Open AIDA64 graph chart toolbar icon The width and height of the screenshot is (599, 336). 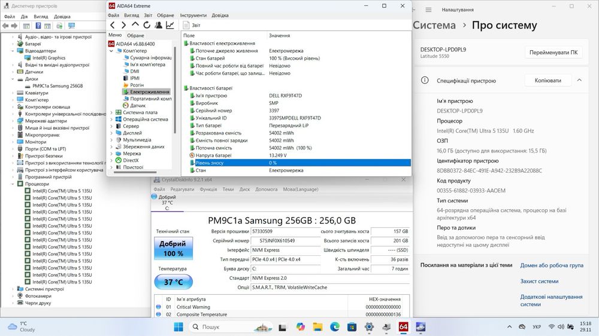tap(170, 25)
